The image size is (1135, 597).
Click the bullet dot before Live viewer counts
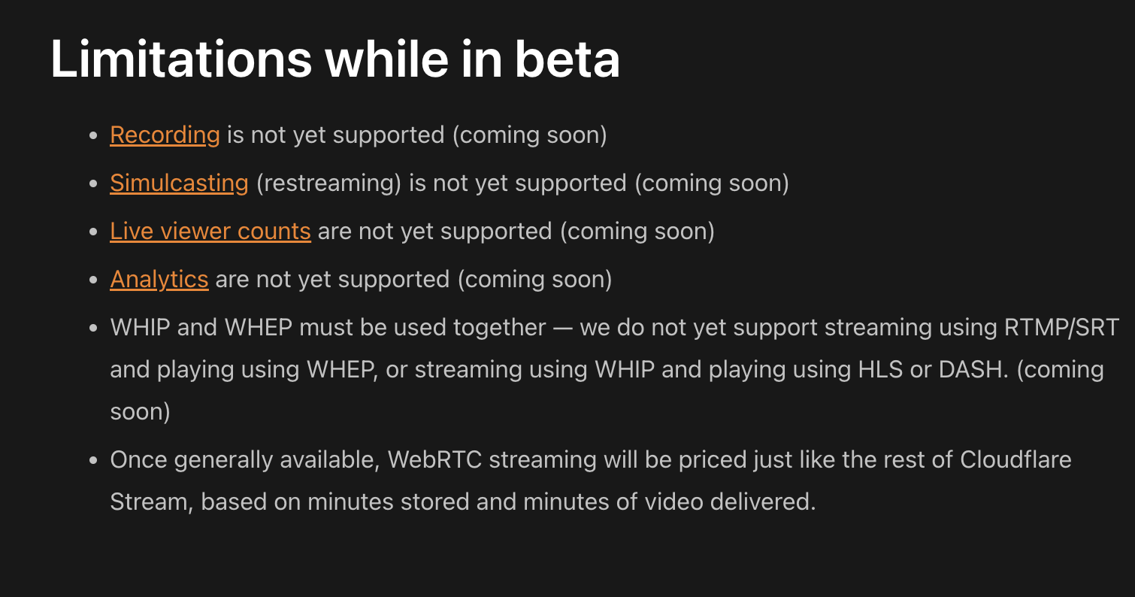click(93, 232)
